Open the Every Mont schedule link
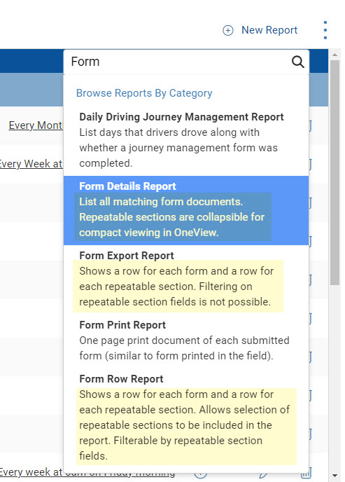This screenshot has height=482, width=345. click(36, 125)
